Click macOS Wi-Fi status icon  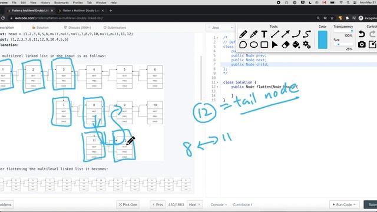341,2
